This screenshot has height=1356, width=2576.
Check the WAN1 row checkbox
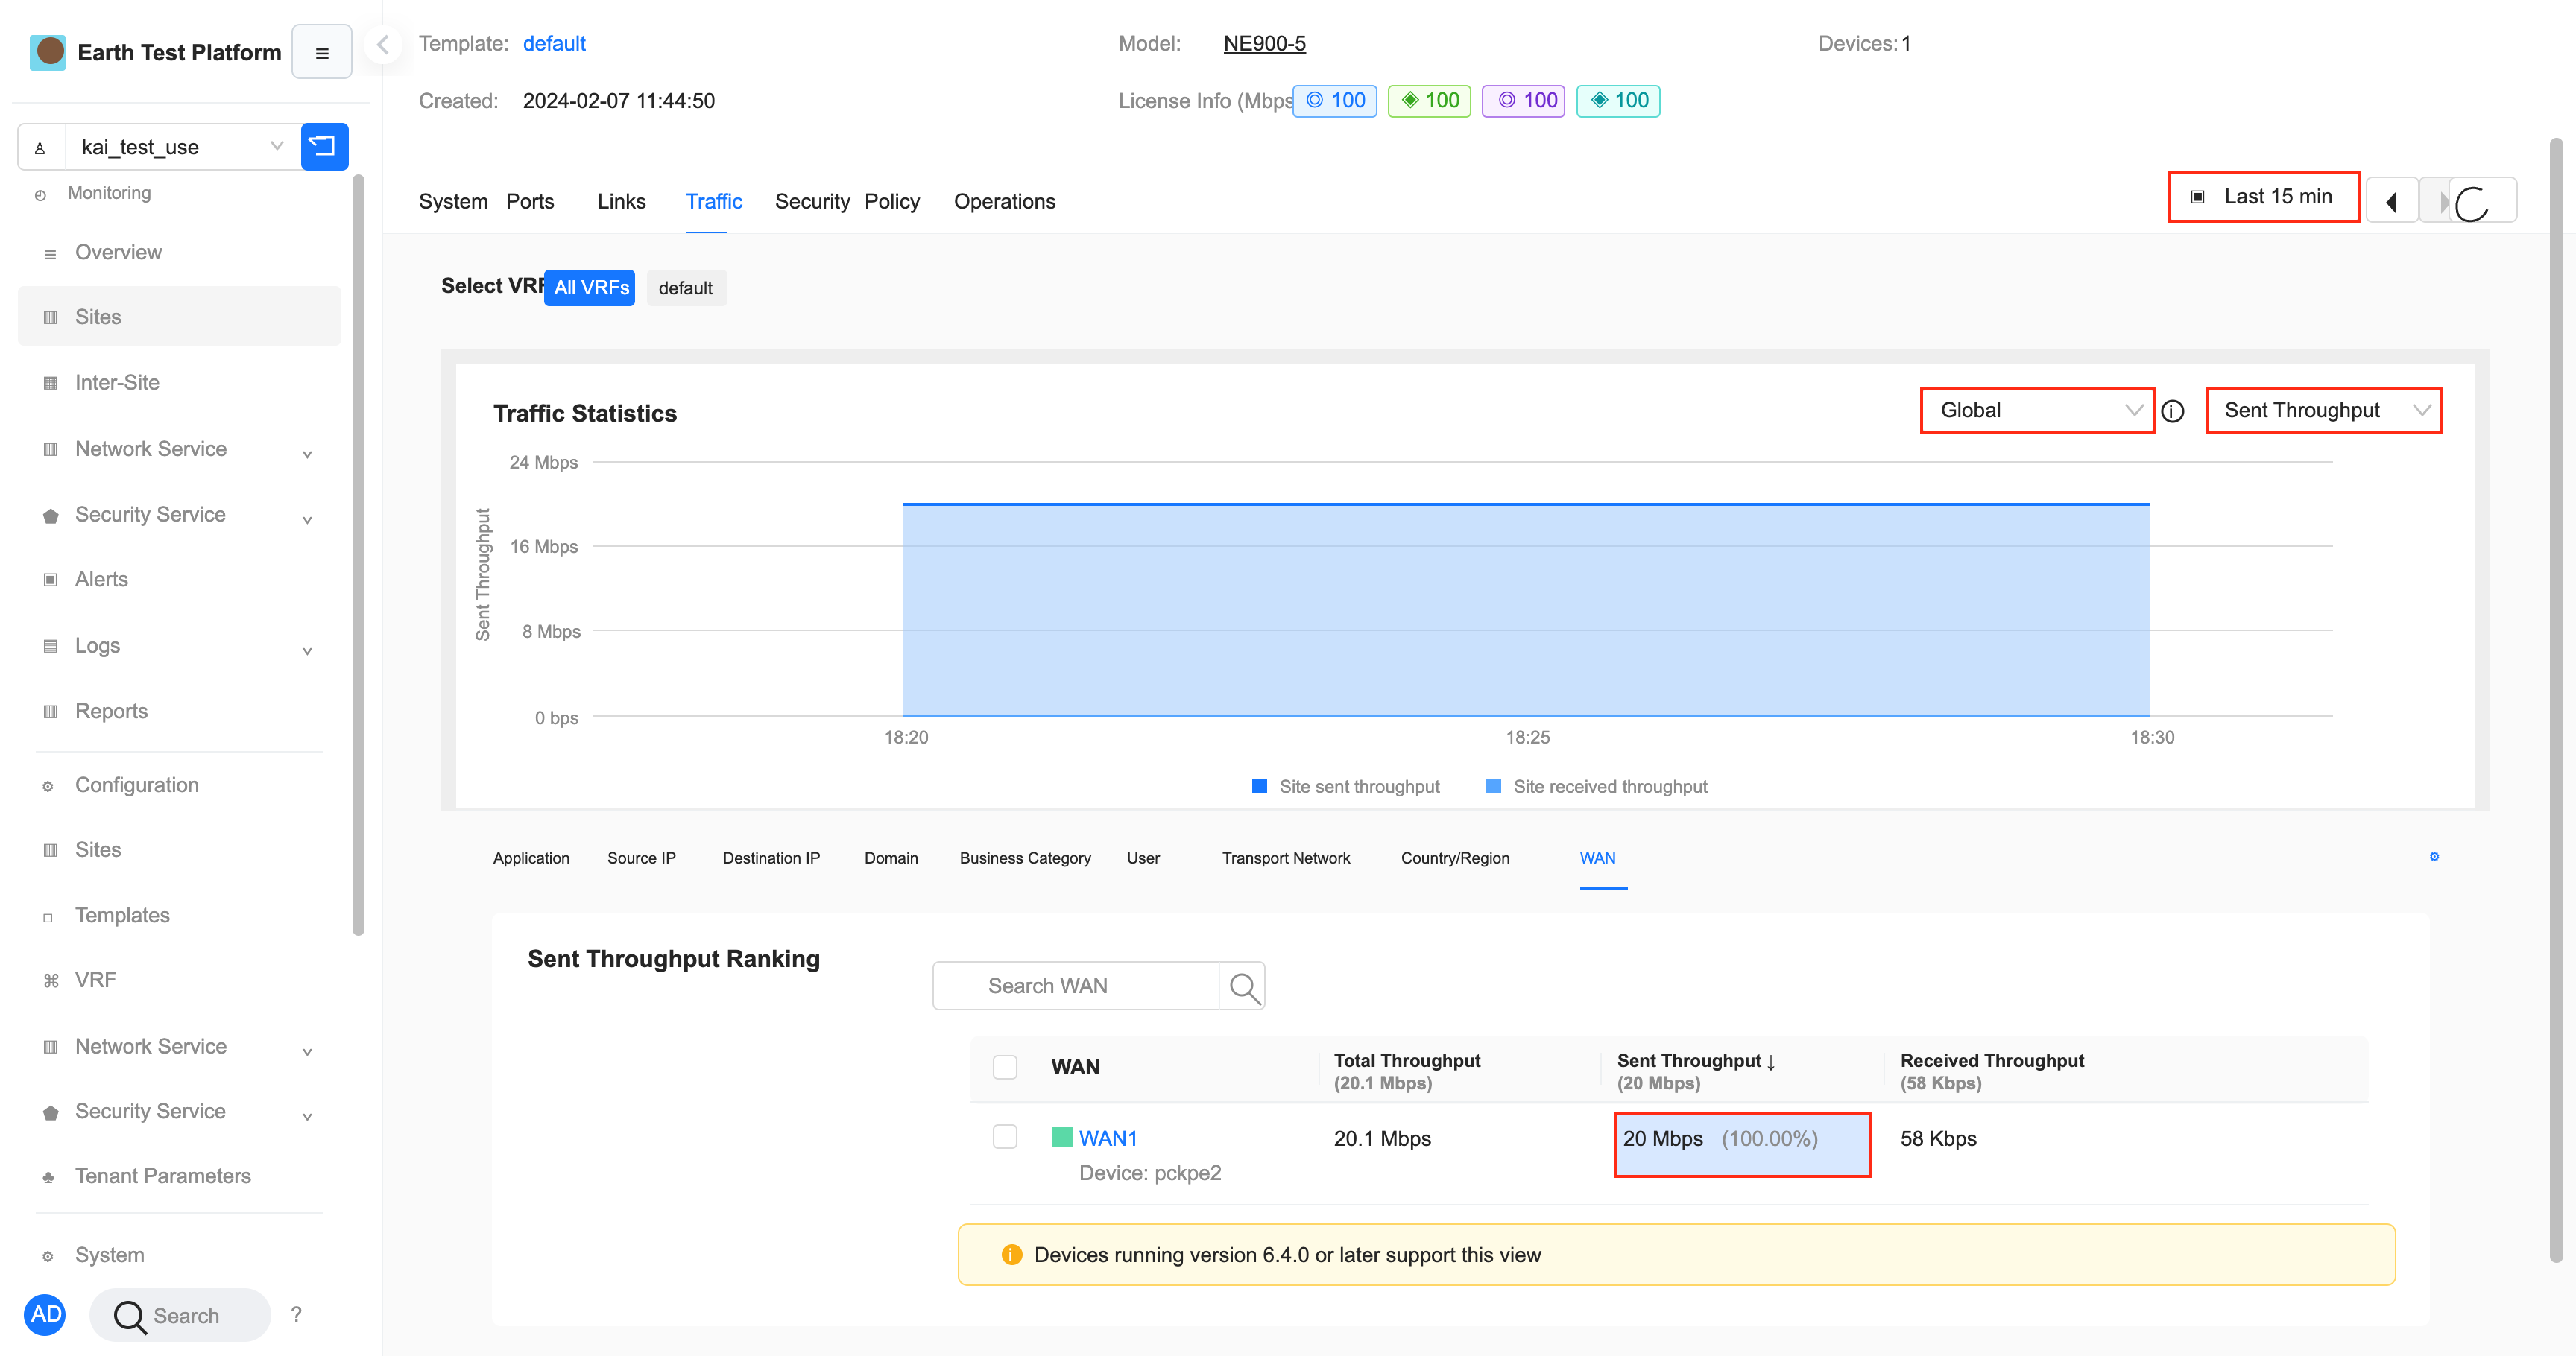coord(1005,1137)
